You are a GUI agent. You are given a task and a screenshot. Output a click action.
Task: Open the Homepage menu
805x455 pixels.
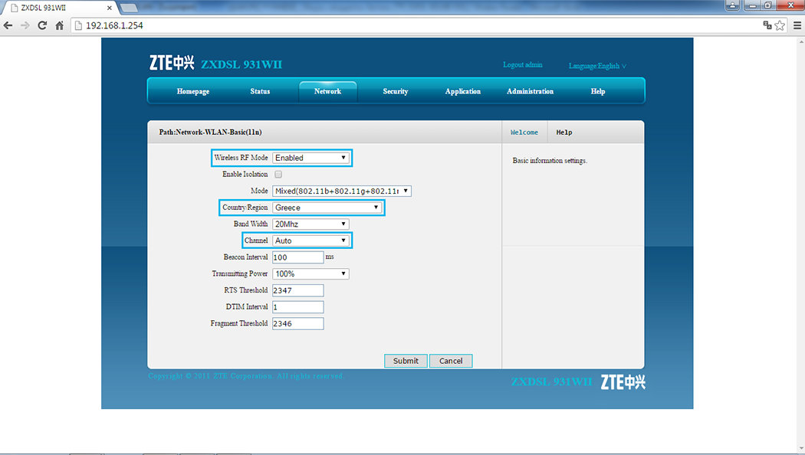tap(193, 91)
